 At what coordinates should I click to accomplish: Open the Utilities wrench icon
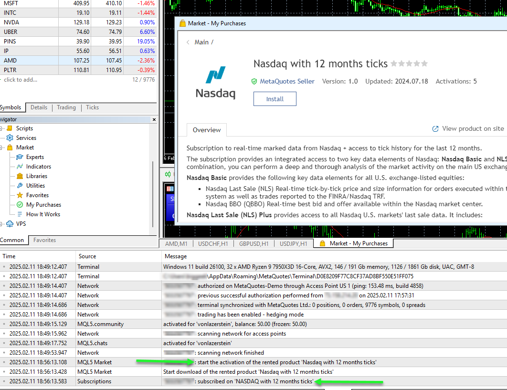click(x=20, y=186)
